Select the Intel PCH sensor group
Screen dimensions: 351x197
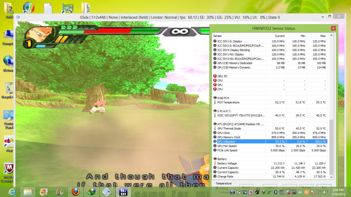(270, 98)
